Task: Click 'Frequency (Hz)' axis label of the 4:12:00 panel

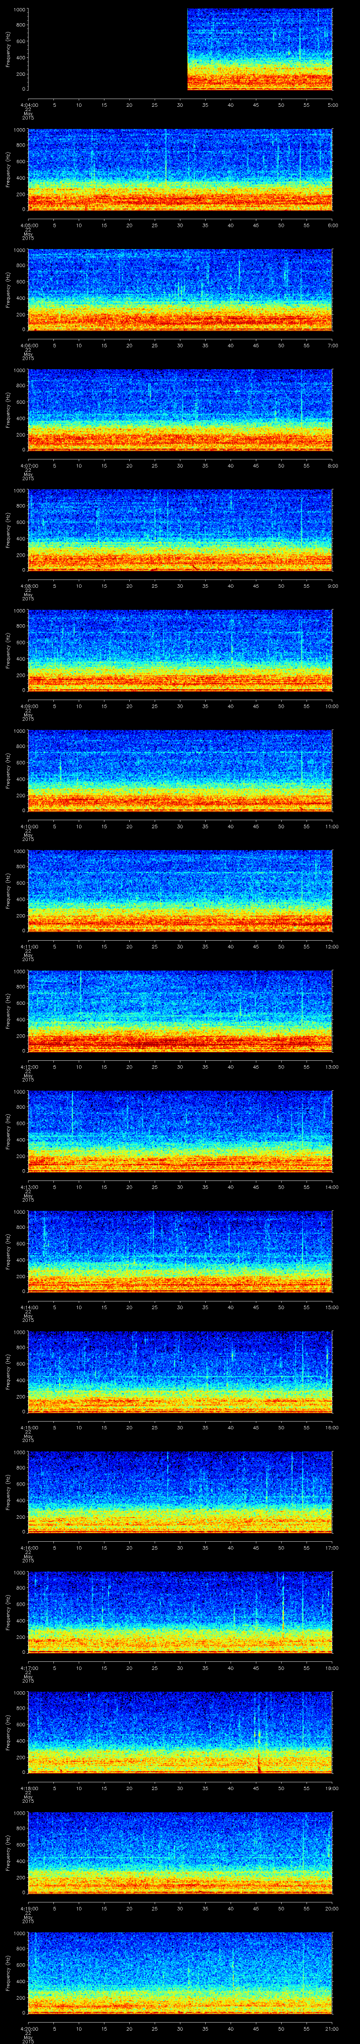Action: [8, 1011]
